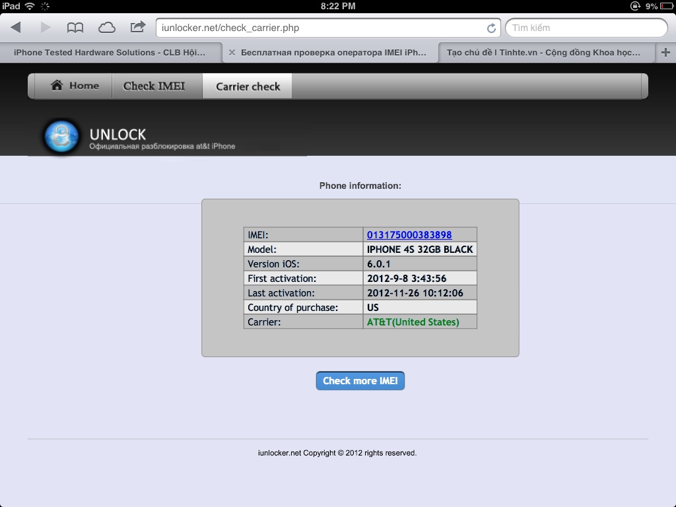Viewport: 676px width, 507px height.
Task: Tap the Safari forward arrow
Action: point(46,28)
